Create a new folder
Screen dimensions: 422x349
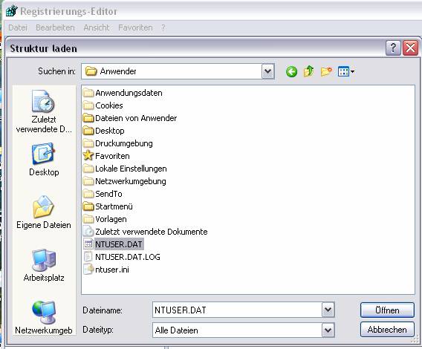pyautogui.click(x=326, y=71)
